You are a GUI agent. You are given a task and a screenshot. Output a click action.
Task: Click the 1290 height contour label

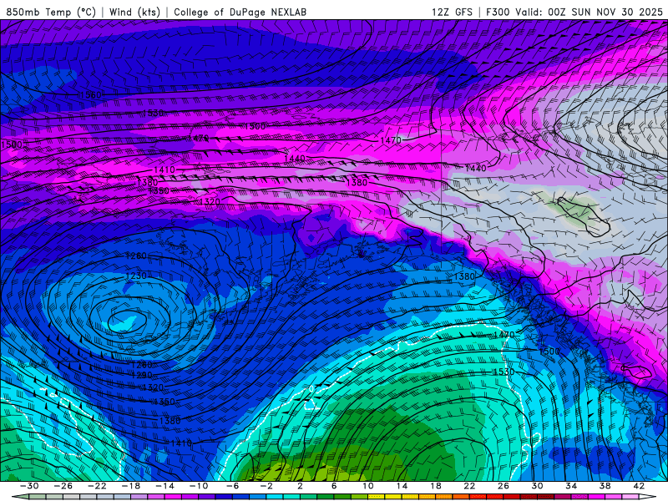[142, 375]
